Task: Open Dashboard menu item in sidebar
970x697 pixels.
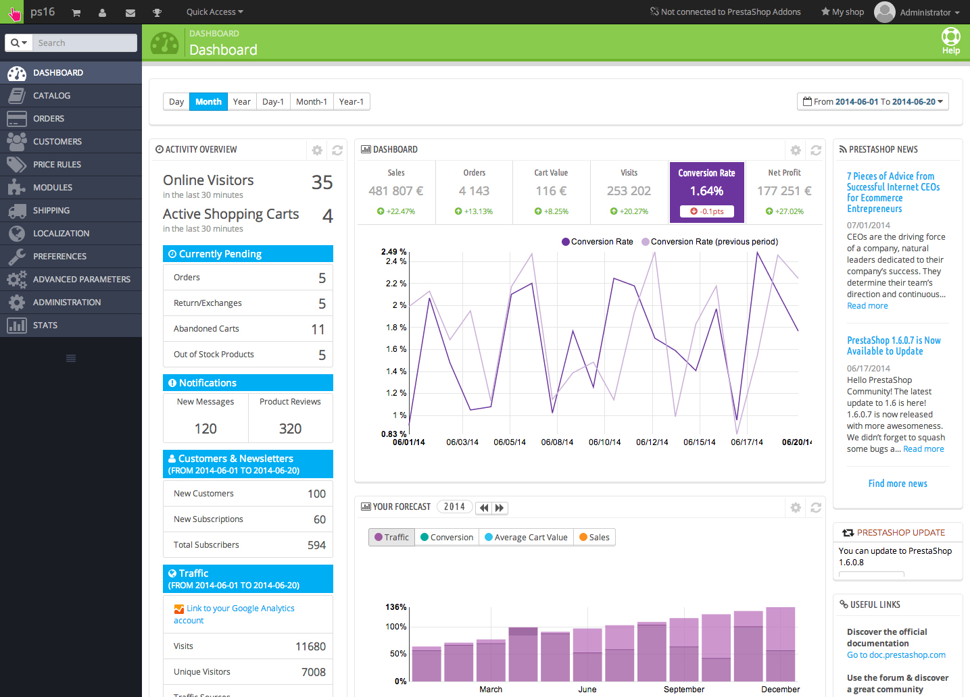Action: click(x=71, y=73)
